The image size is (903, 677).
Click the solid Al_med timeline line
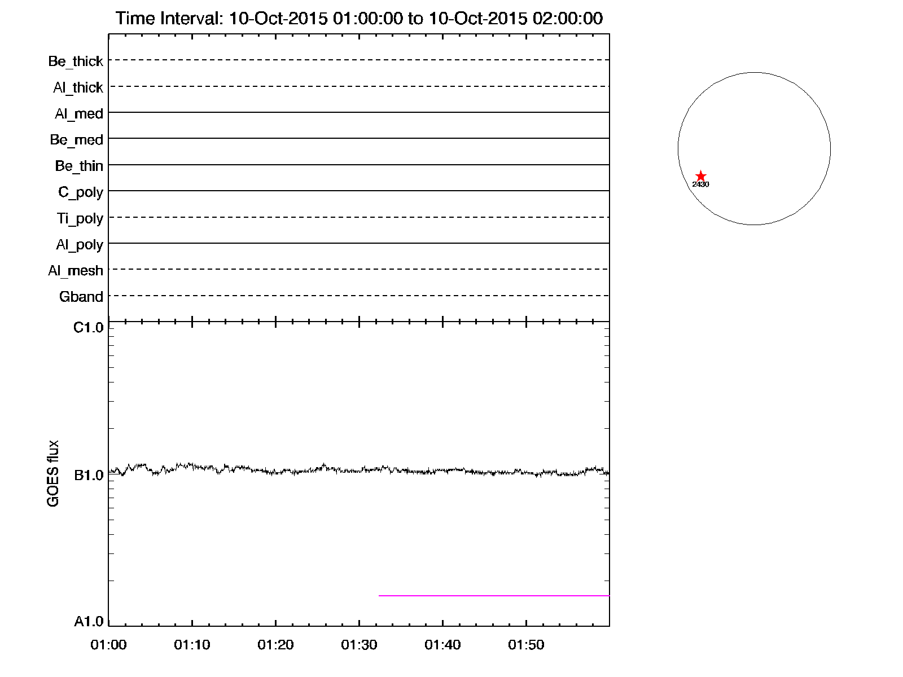[359, 112]
